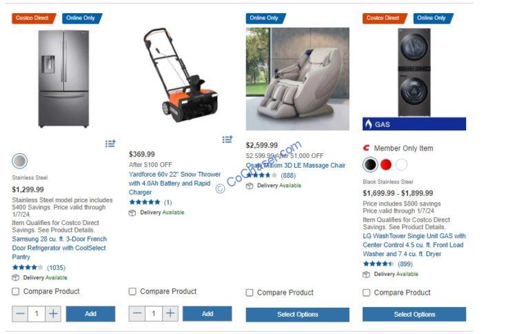
Task: Tick Compare Product for Samsung refrigerator
Action: point(15,291)
